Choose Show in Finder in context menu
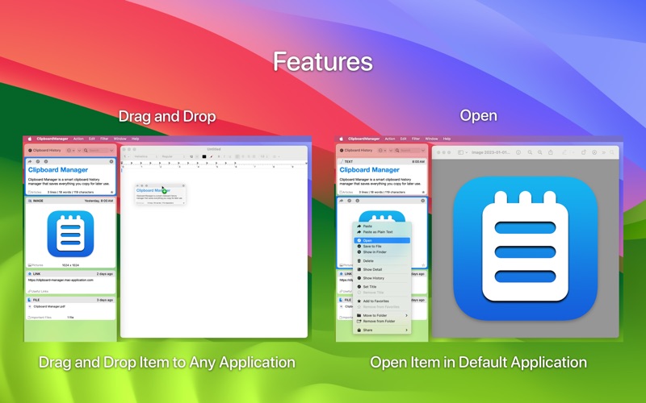 tap(382, 252)
